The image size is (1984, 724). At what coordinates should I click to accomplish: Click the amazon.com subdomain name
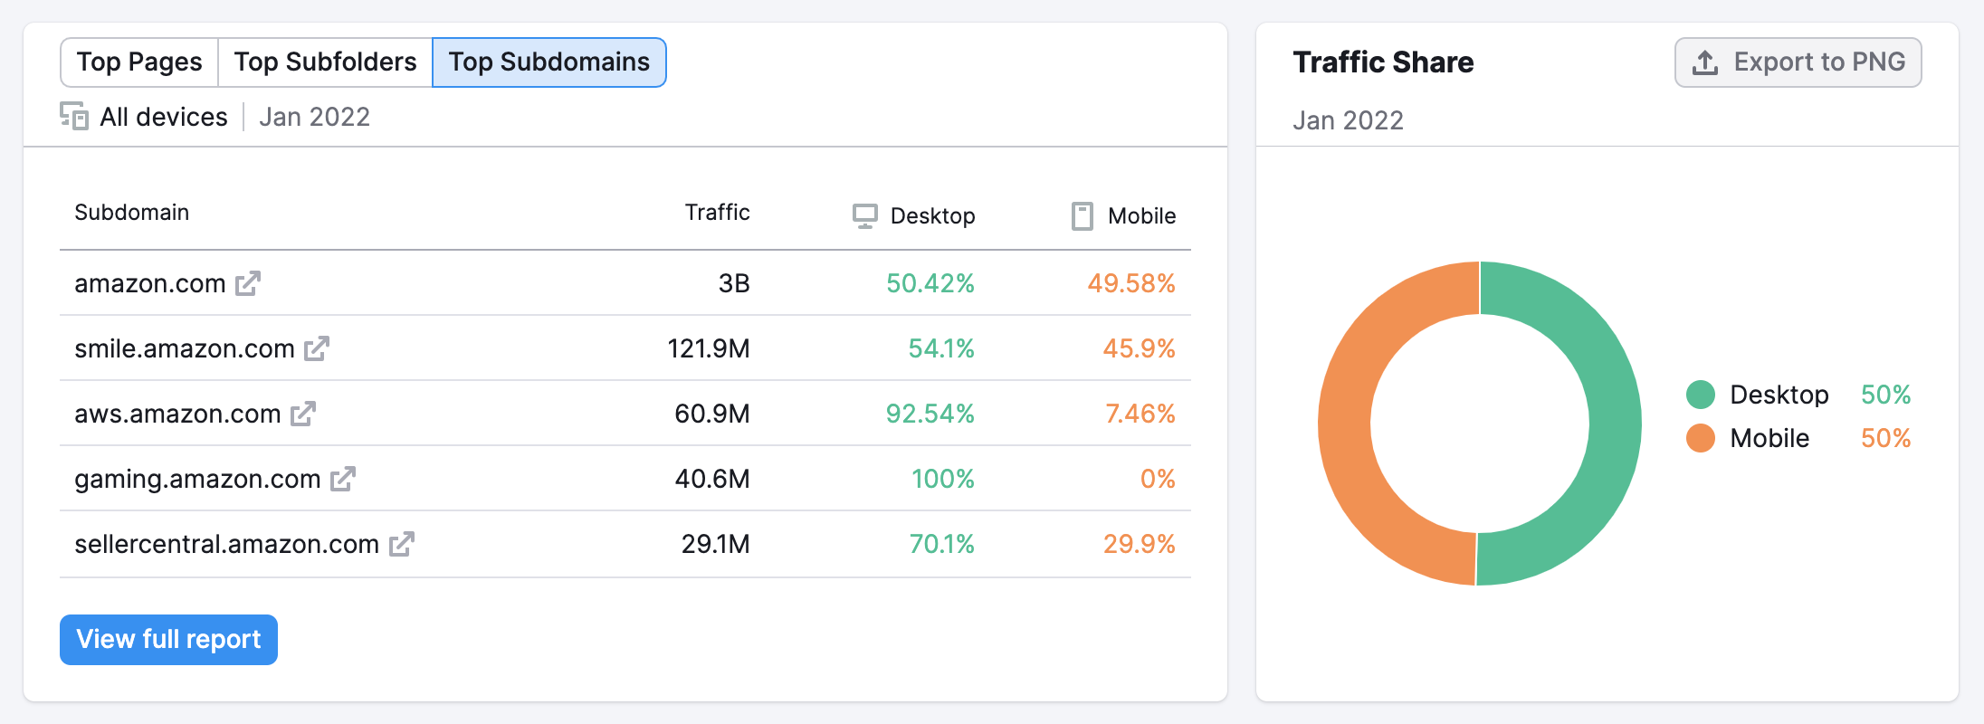coord(150,283)
